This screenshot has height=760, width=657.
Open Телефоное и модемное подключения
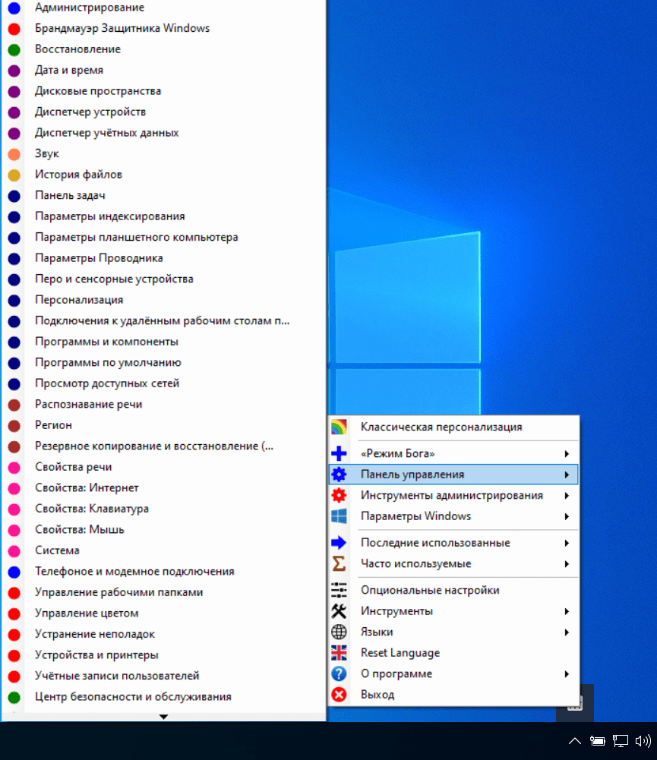click(163, 572)
